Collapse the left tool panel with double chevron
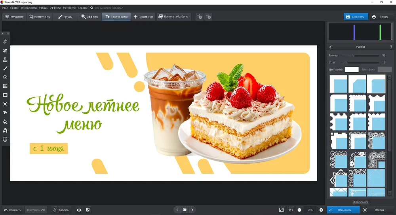396x215 pixels. click(8, 33)
